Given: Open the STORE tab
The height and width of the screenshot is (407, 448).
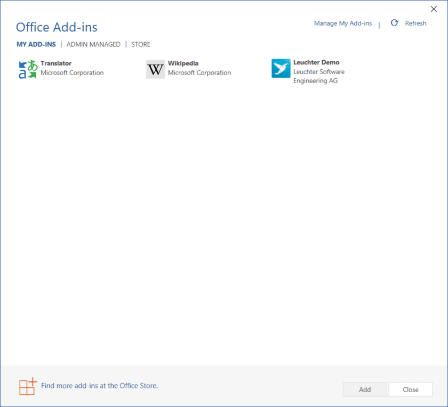Looking at the screenshot, I should tap(140, 44).
